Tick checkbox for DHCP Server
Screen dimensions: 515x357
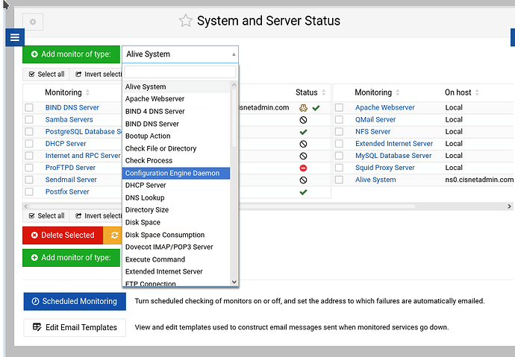pyautogui.click(x=29, y=144)
